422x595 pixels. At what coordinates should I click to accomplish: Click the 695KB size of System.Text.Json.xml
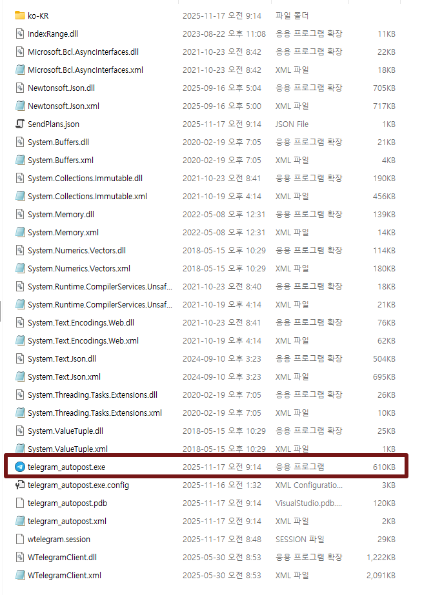[384, 377]
